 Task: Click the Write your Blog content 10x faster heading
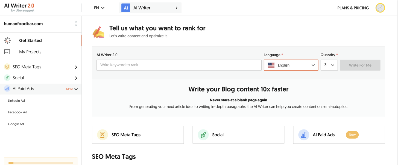click(238, 89)
